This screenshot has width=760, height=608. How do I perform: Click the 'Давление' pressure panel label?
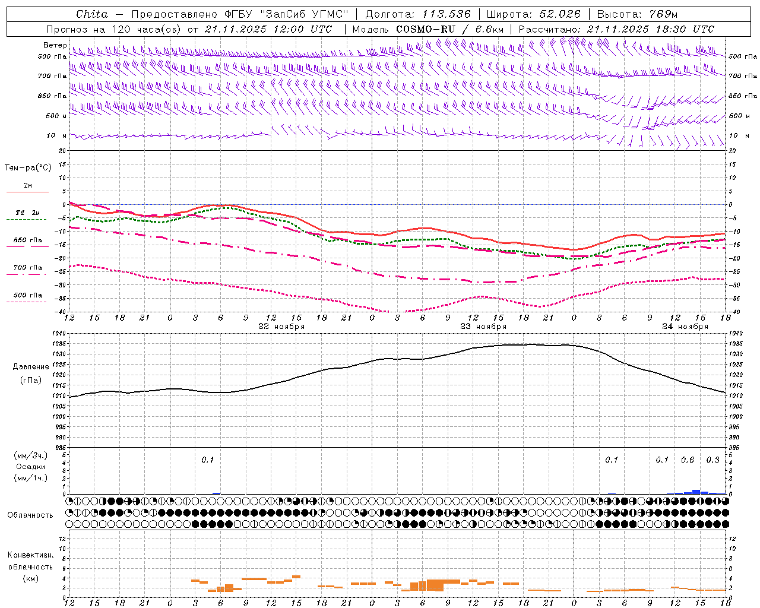click(31, 367)
